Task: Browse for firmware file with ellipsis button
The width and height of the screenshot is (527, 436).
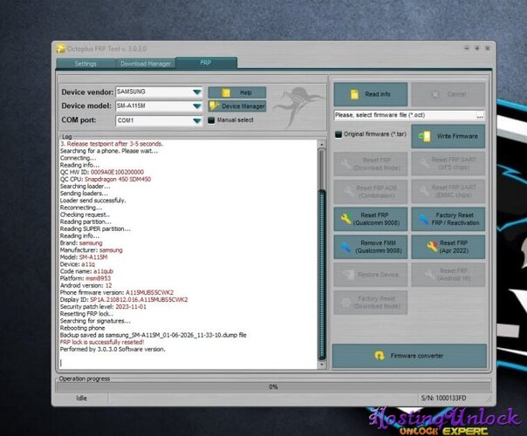Action: [480, 116]
